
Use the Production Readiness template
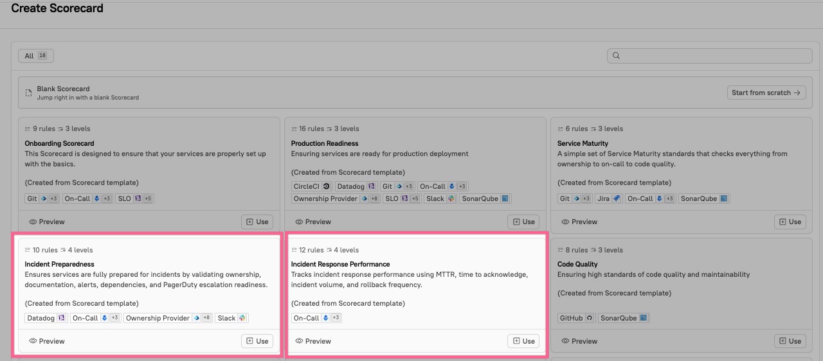click(x=523, y=222)
